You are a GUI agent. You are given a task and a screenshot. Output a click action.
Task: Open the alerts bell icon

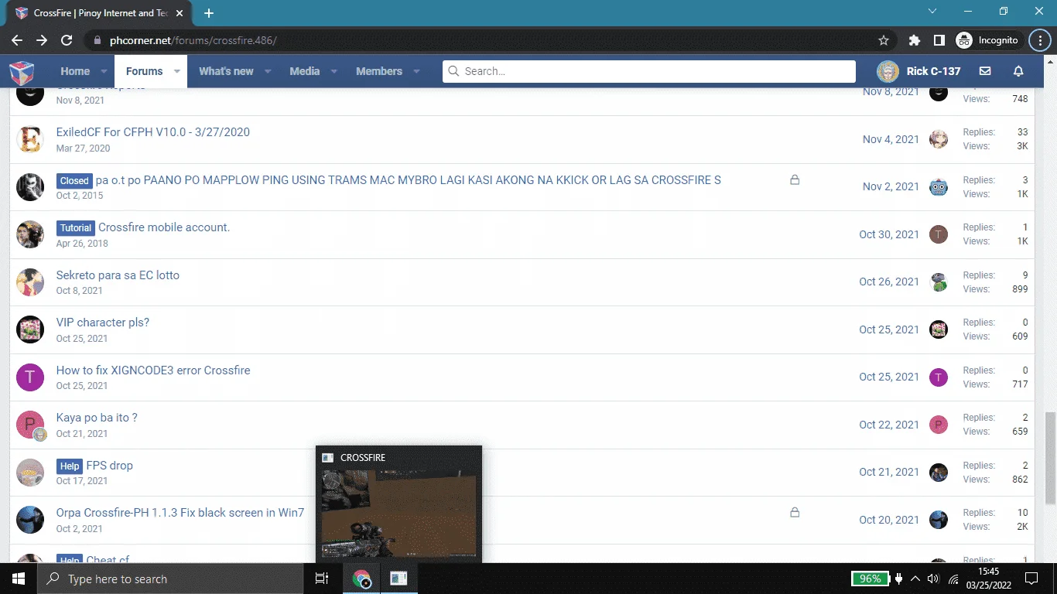[1018, 71]
